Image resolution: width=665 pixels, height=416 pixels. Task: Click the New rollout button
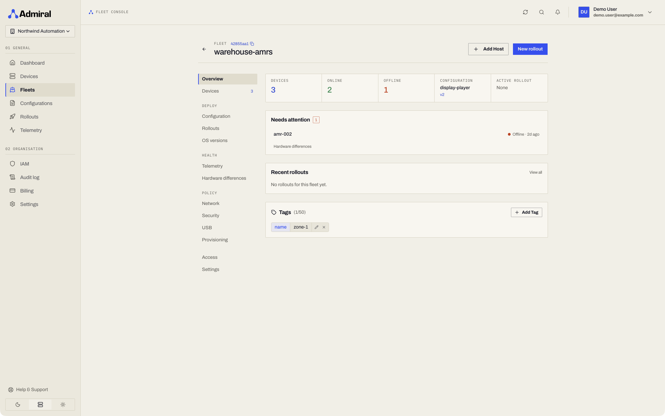click(530, 49)
